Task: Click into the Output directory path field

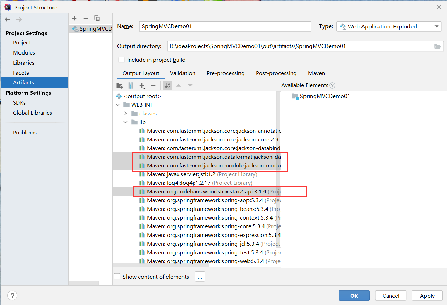Action: pyautogui.click(x=300, y=46)
